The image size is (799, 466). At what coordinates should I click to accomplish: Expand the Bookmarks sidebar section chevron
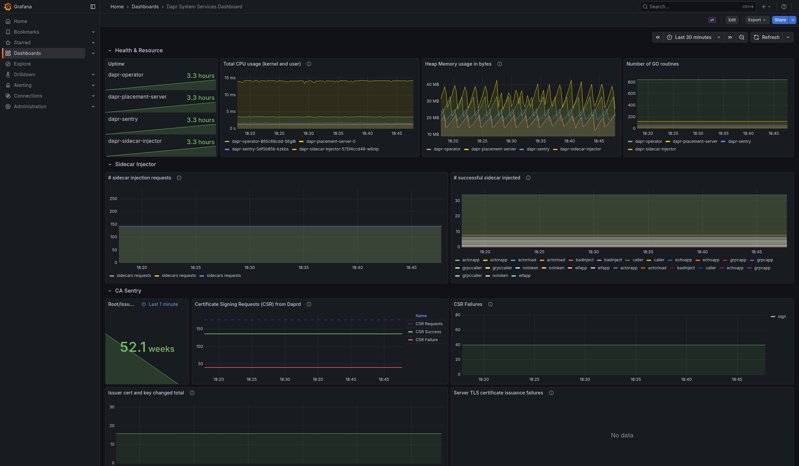click(x=93, y=32)
